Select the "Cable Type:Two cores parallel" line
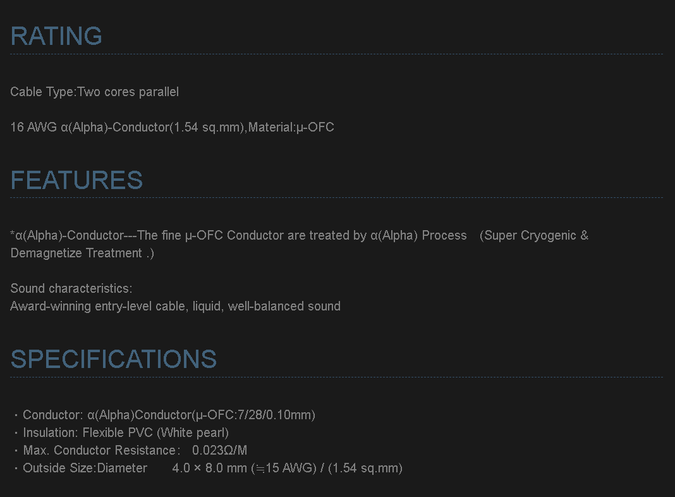Viewport: 675px width, 497px height. tap(95, 92)
